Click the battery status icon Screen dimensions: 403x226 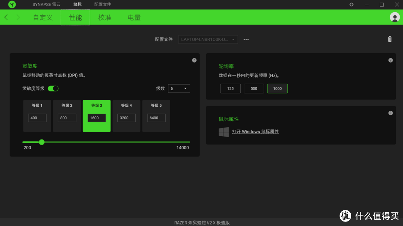coord(390,39)
